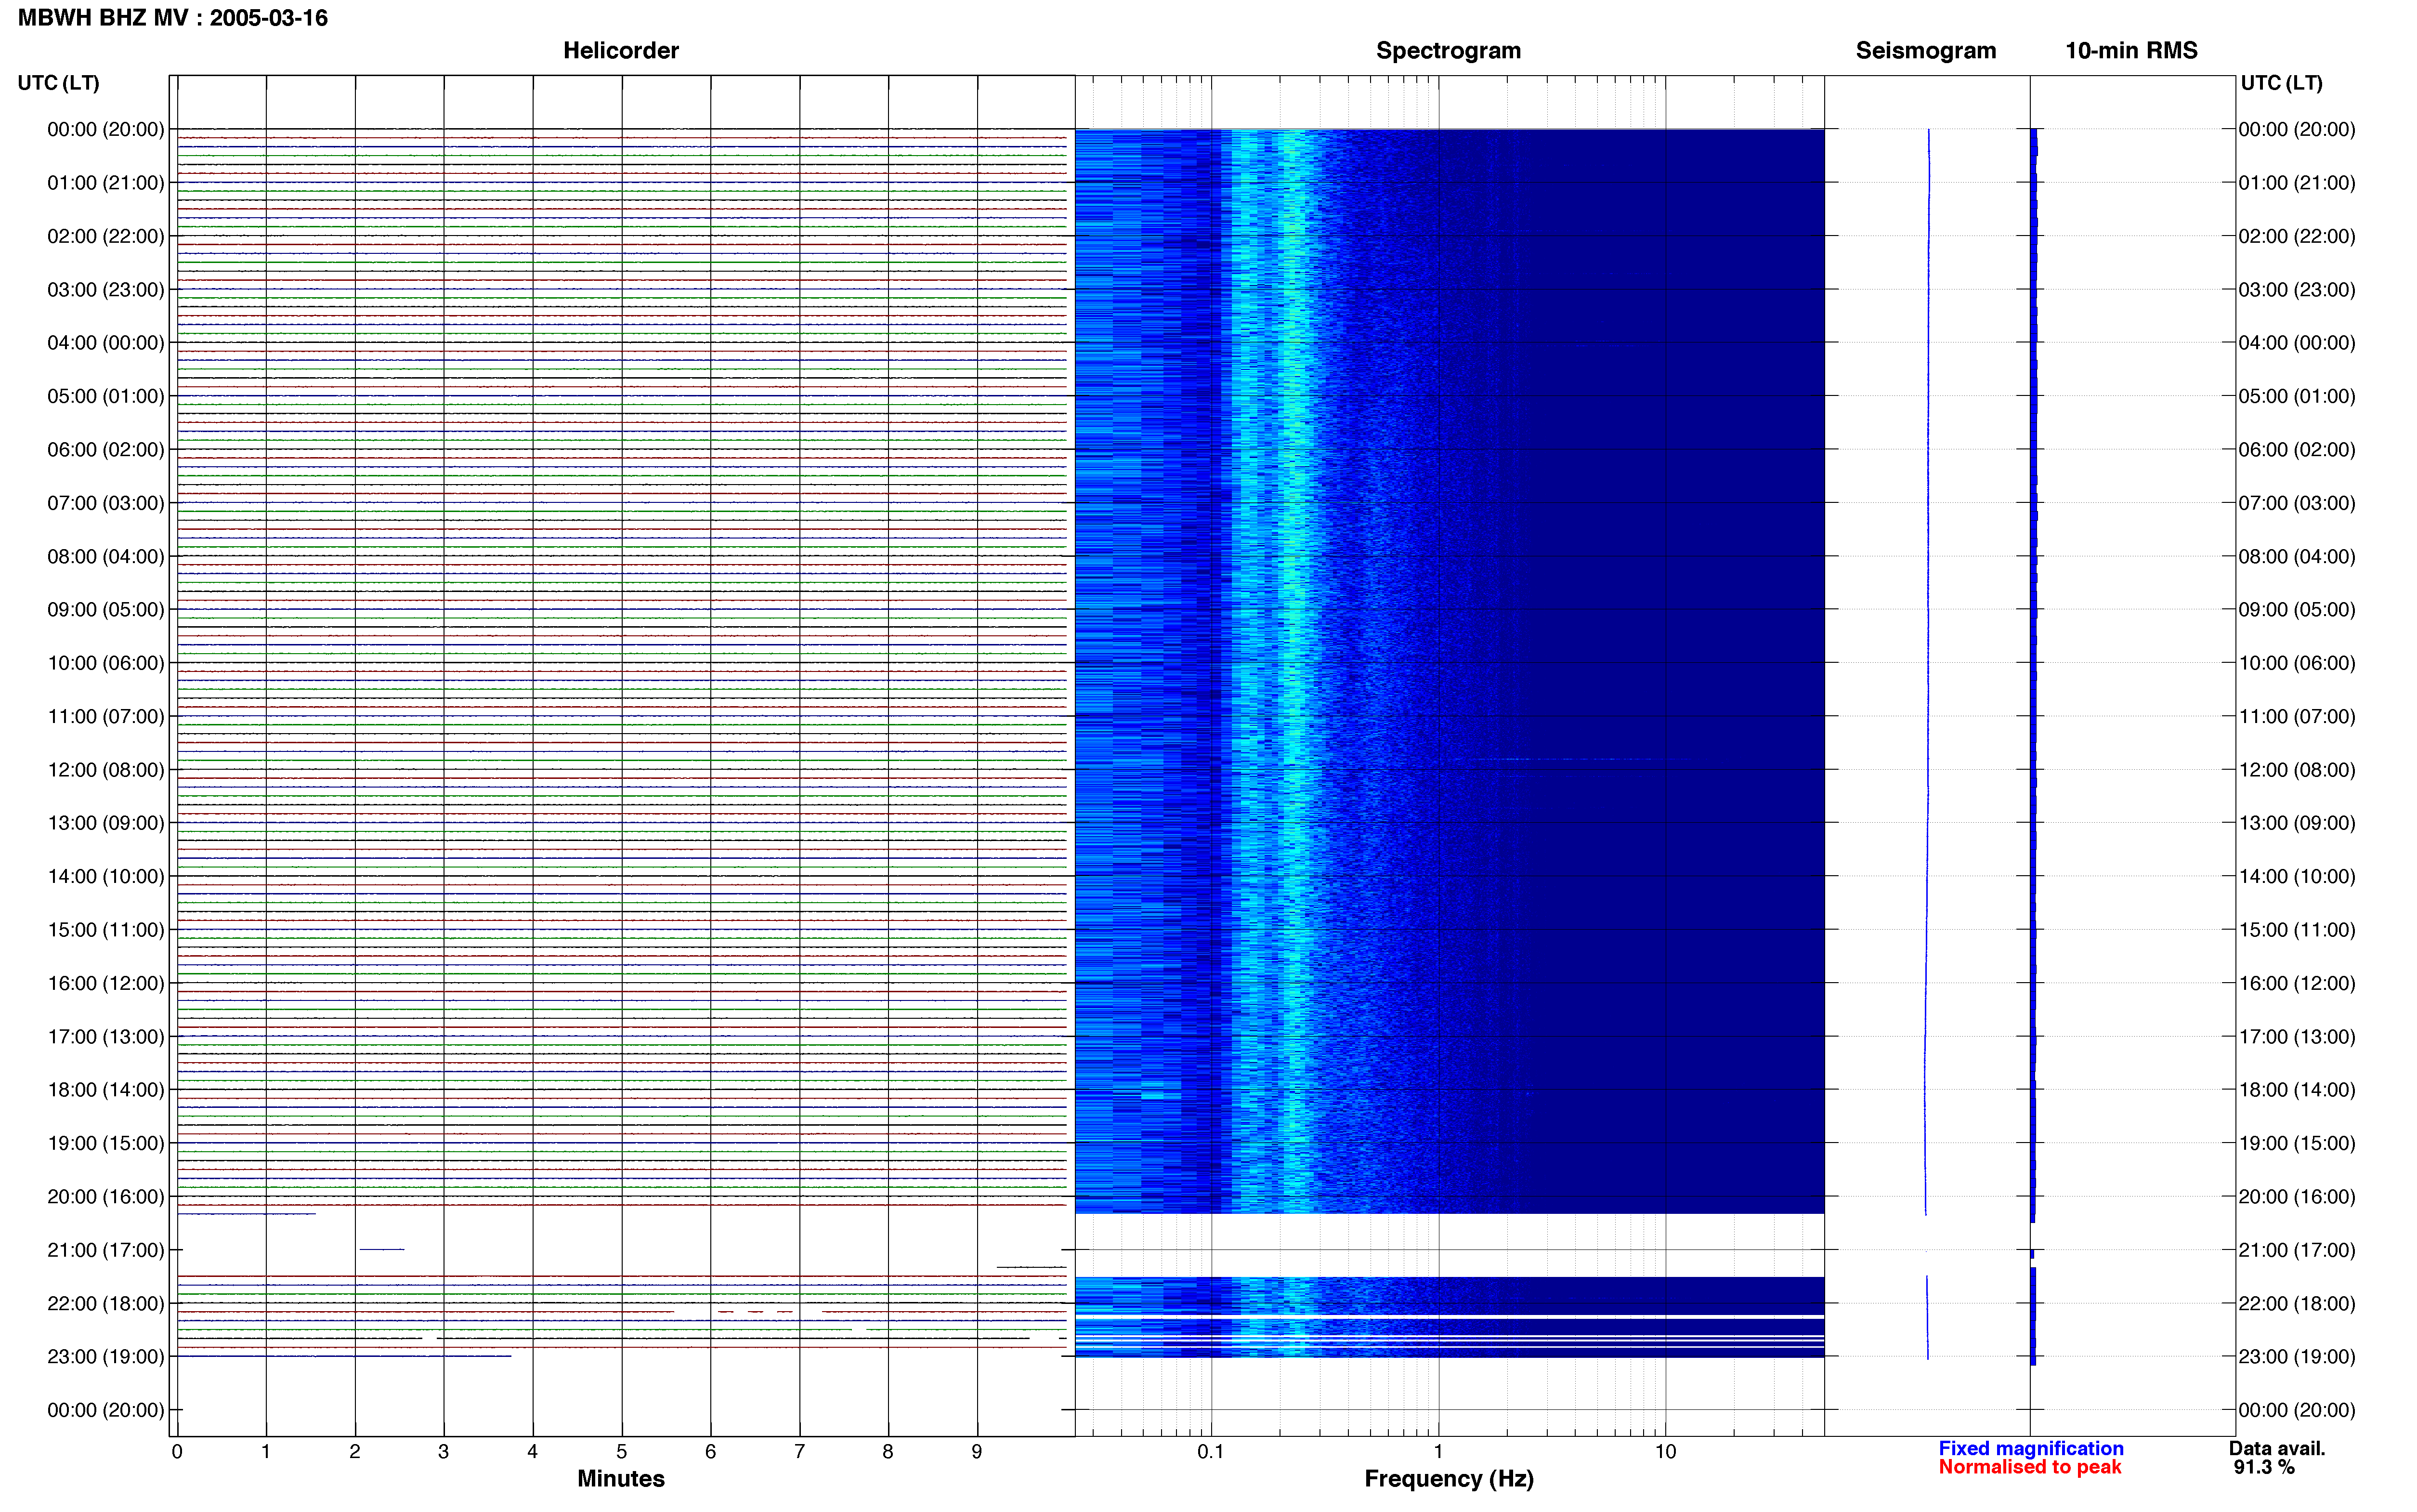Click the 10-min RMS panel heading
2417x1512 pixels.
click(x=2131, y=50)
